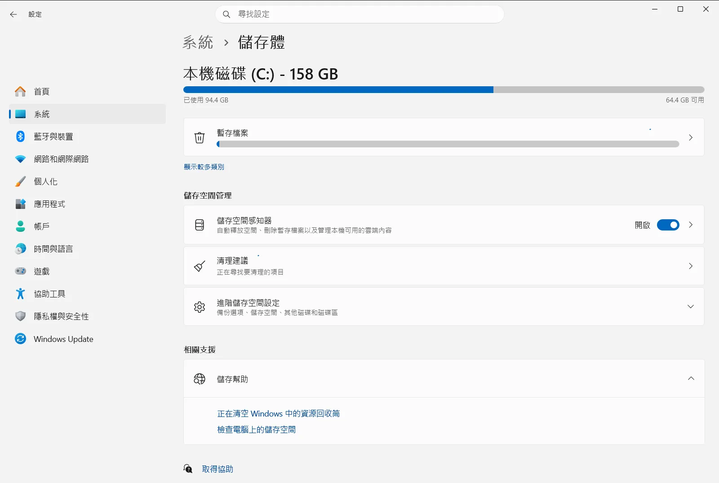The height and width of the screenshot is (483, 719).
Task: Go to 個人化 settings
Action: click(x=87, y=182)
